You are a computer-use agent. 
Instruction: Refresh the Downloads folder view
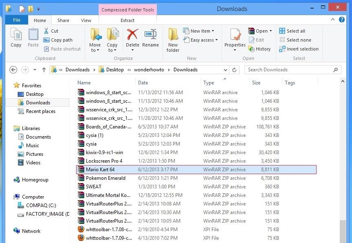234,70
